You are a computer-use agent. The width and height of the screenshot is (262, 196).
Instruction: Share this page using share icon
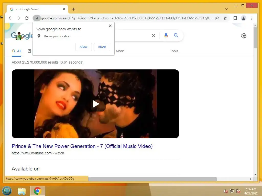coord(217,18)
